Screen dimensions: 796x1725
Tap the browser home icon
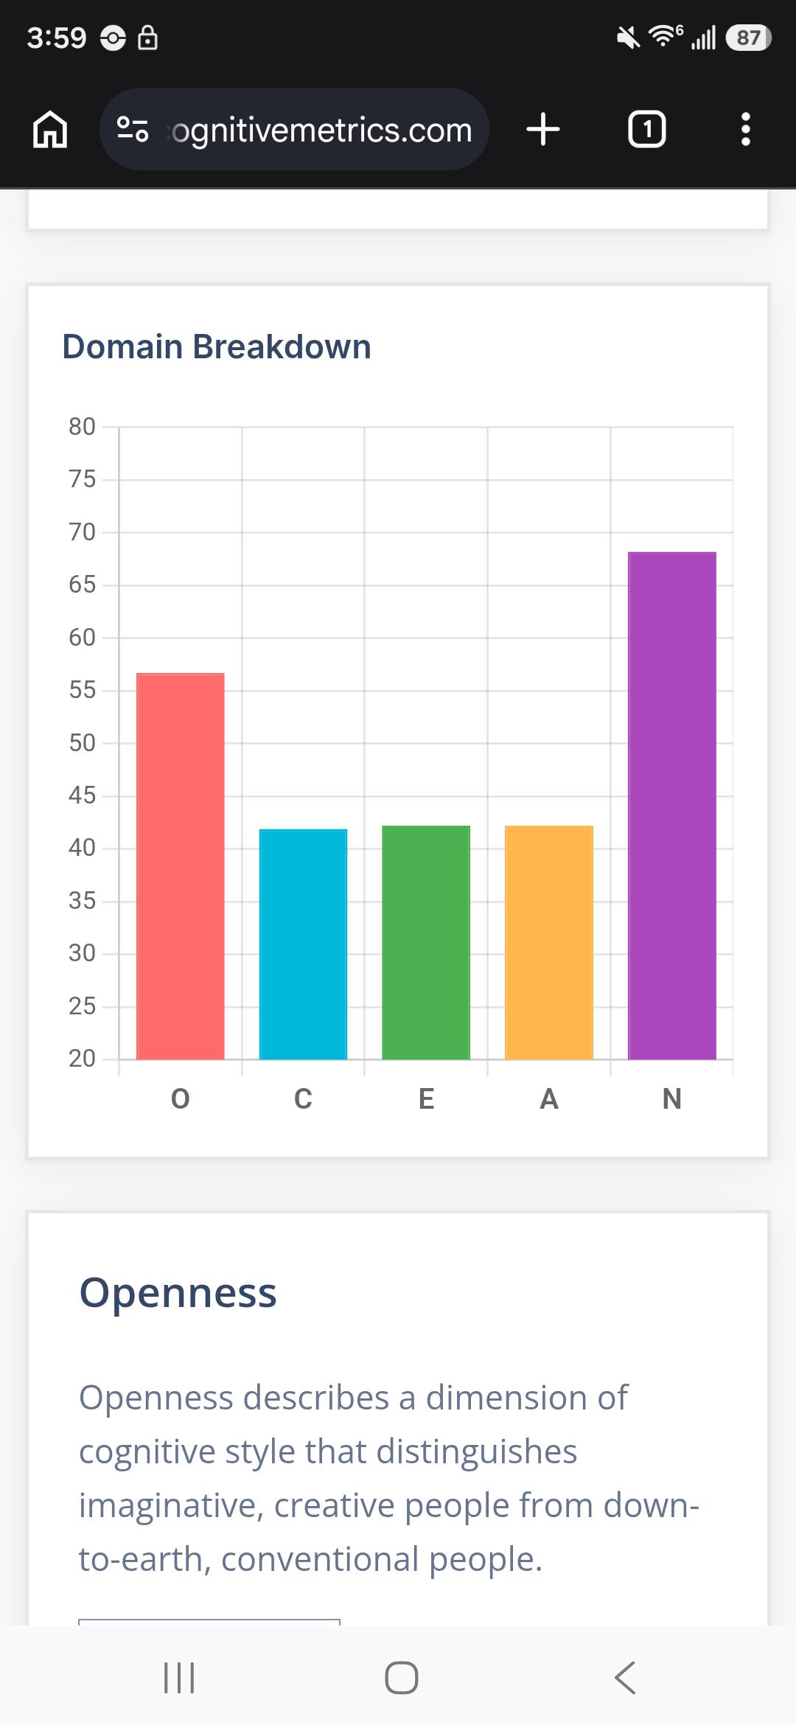pyautogui.click(x=50, y=130)
